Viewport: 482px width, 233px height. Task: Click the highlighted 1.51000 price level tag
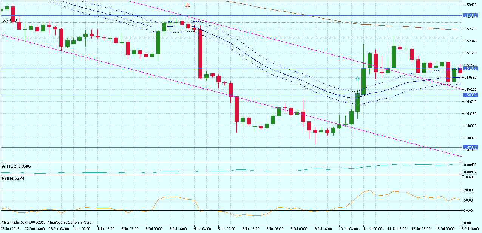(471, 68)
